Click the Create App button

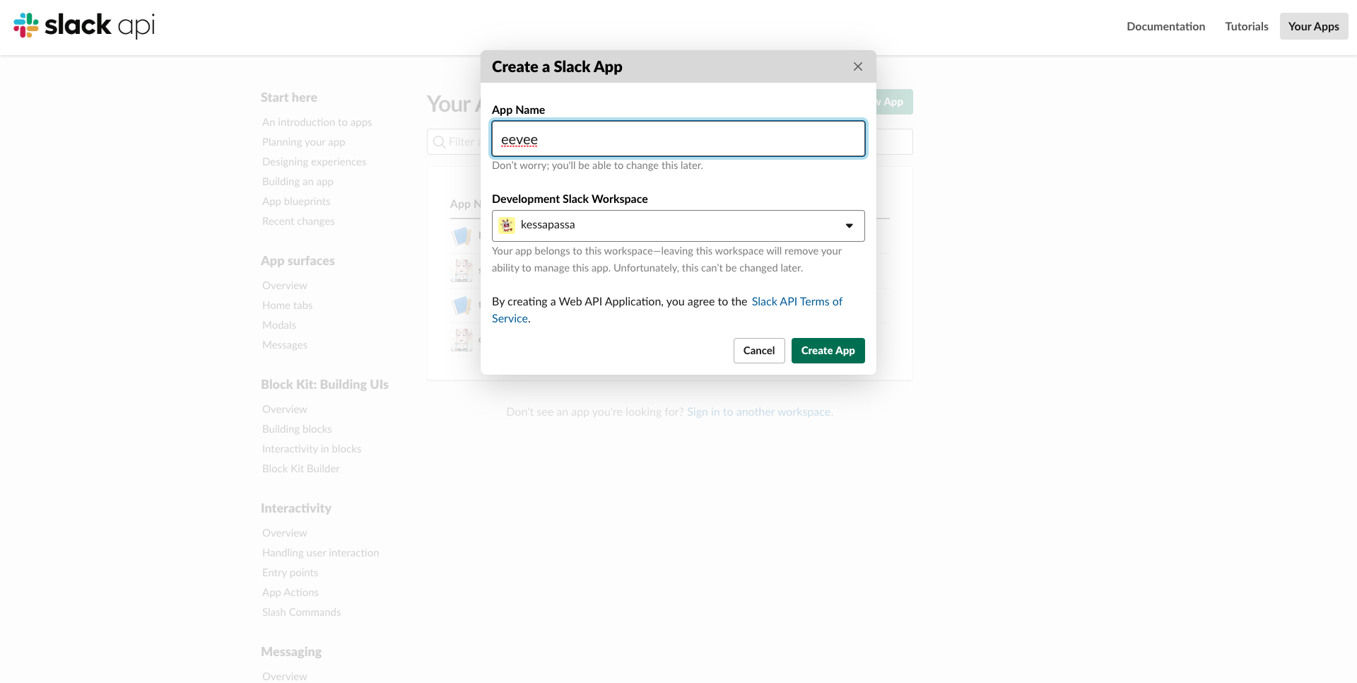(828, 350)
